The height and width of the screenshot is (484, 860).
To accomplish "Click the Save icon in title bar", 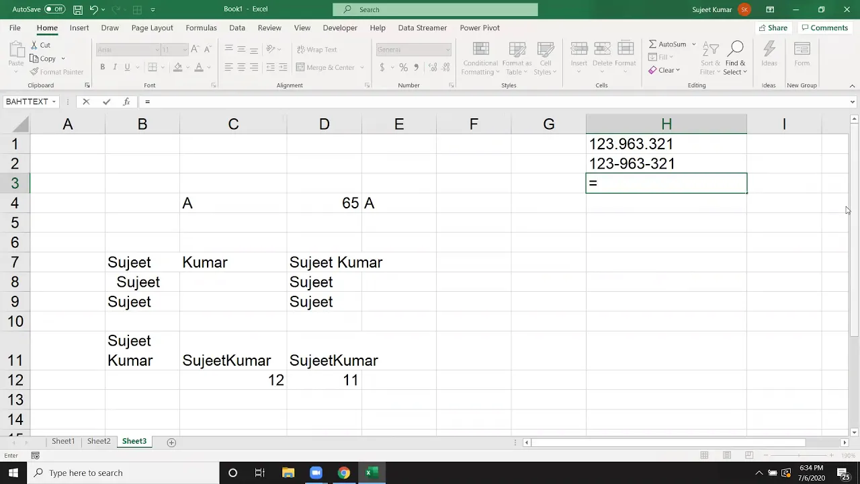I will point(78,9).
